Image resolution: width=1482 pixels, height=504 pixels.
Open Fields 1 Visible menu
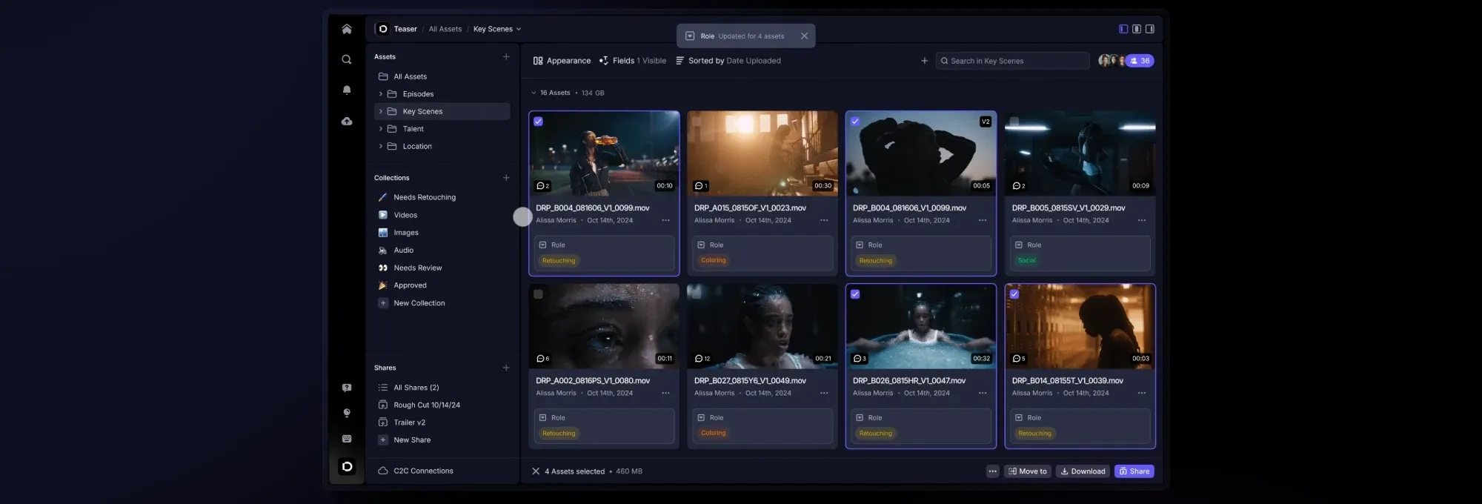pos(632,61)
